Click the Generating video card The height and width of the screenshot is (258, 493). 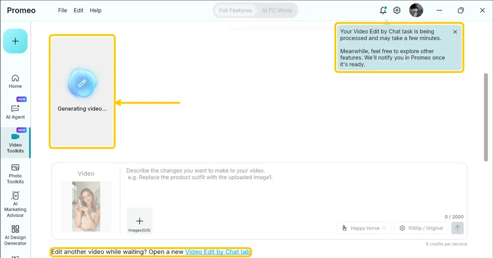pyautogui.click(x=82, y=92)
